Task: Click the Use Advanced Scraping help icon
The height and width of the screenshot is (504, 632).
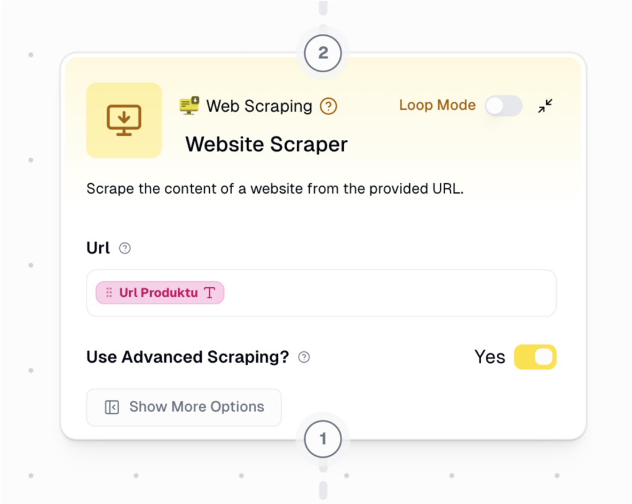Action: 304,357
